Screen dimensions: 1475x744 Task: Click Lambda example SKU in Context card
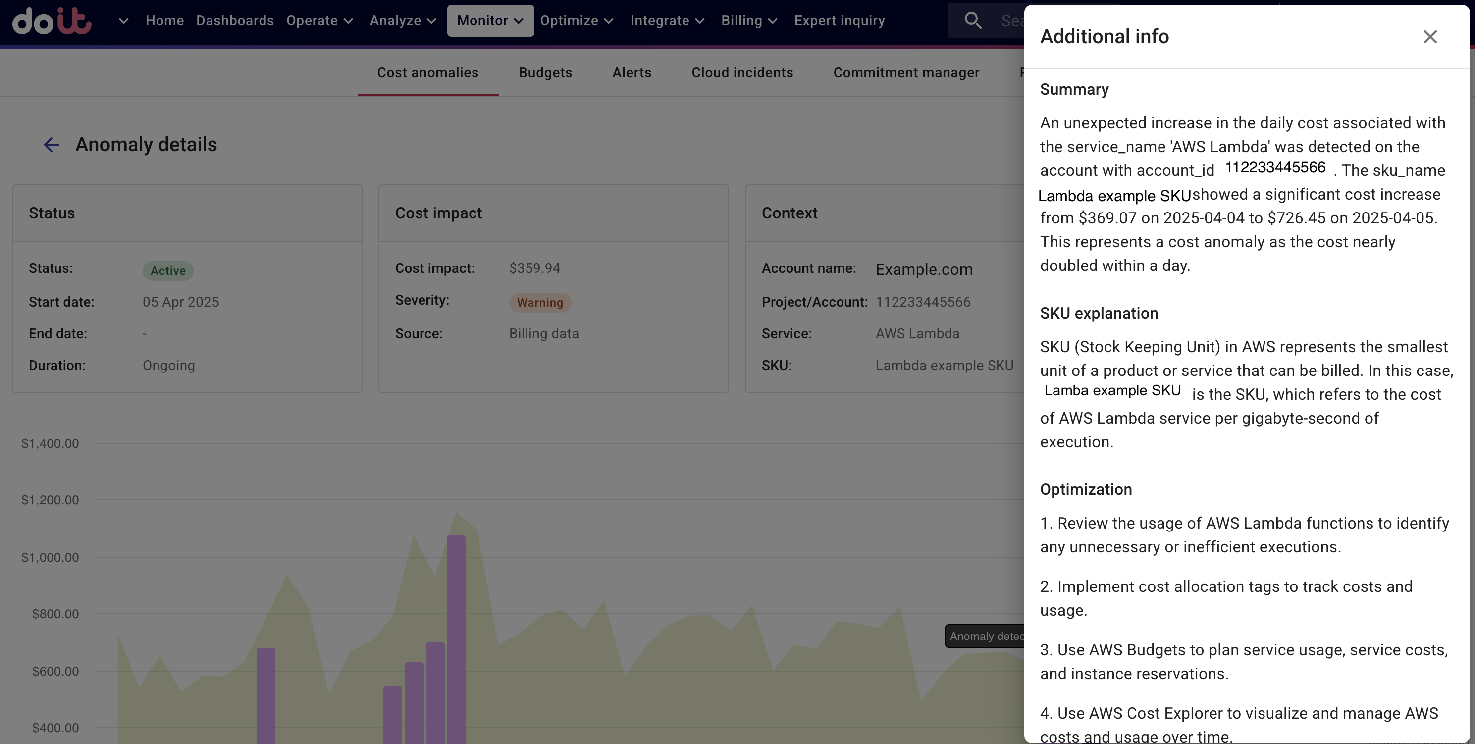[x=944, y=366]
